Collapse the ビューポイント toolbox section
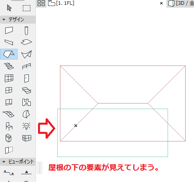 [x=18, y=162]
